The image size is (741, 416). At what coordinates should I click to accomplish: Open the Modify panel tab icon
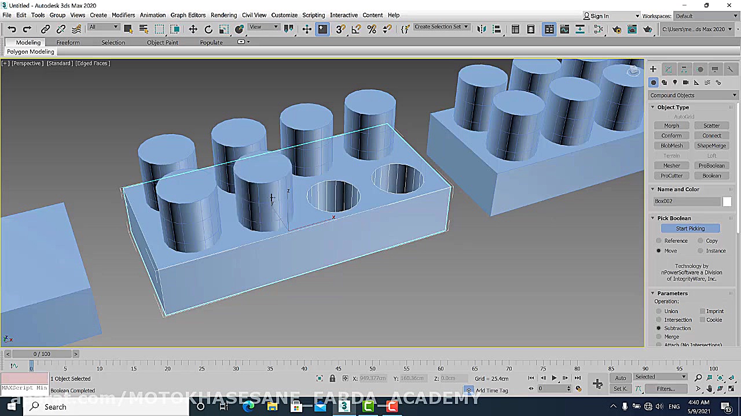pos(668,69)
